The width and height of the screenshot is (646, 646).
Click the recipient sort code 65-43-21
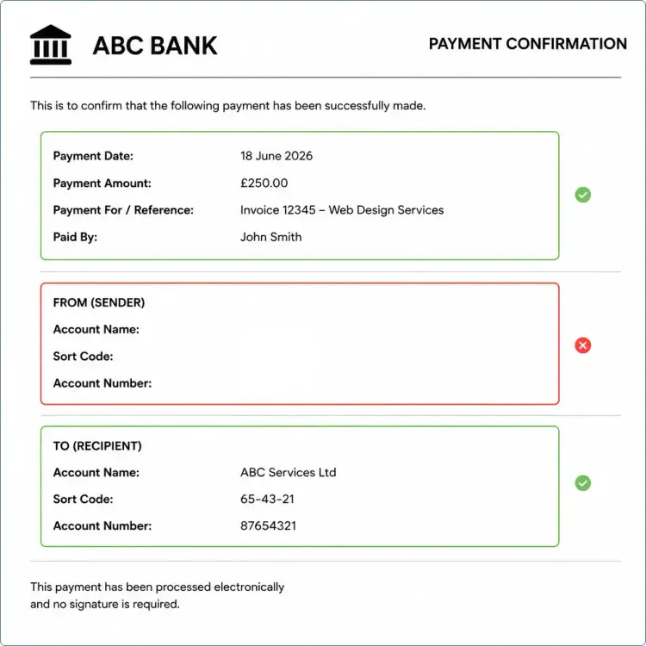point(267,499)
